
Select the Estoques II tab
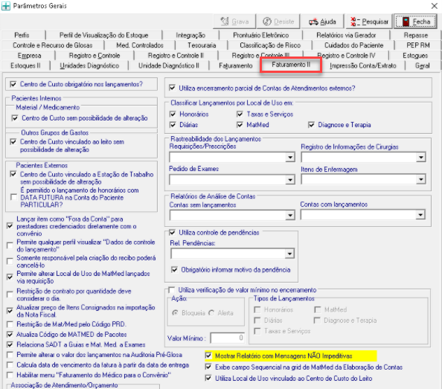click(25, 65)
